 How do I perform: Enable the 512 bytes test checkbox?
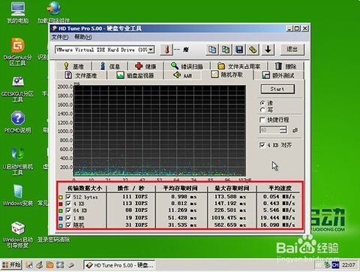pyautogui.click(x=68, y=197)
